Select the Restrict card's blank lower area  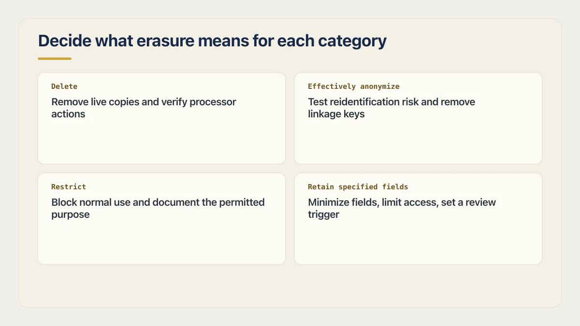pyautogui.click(x=161, y=242)
